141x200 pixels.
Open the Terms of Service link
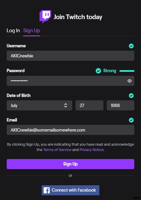[x=57, y=150]
